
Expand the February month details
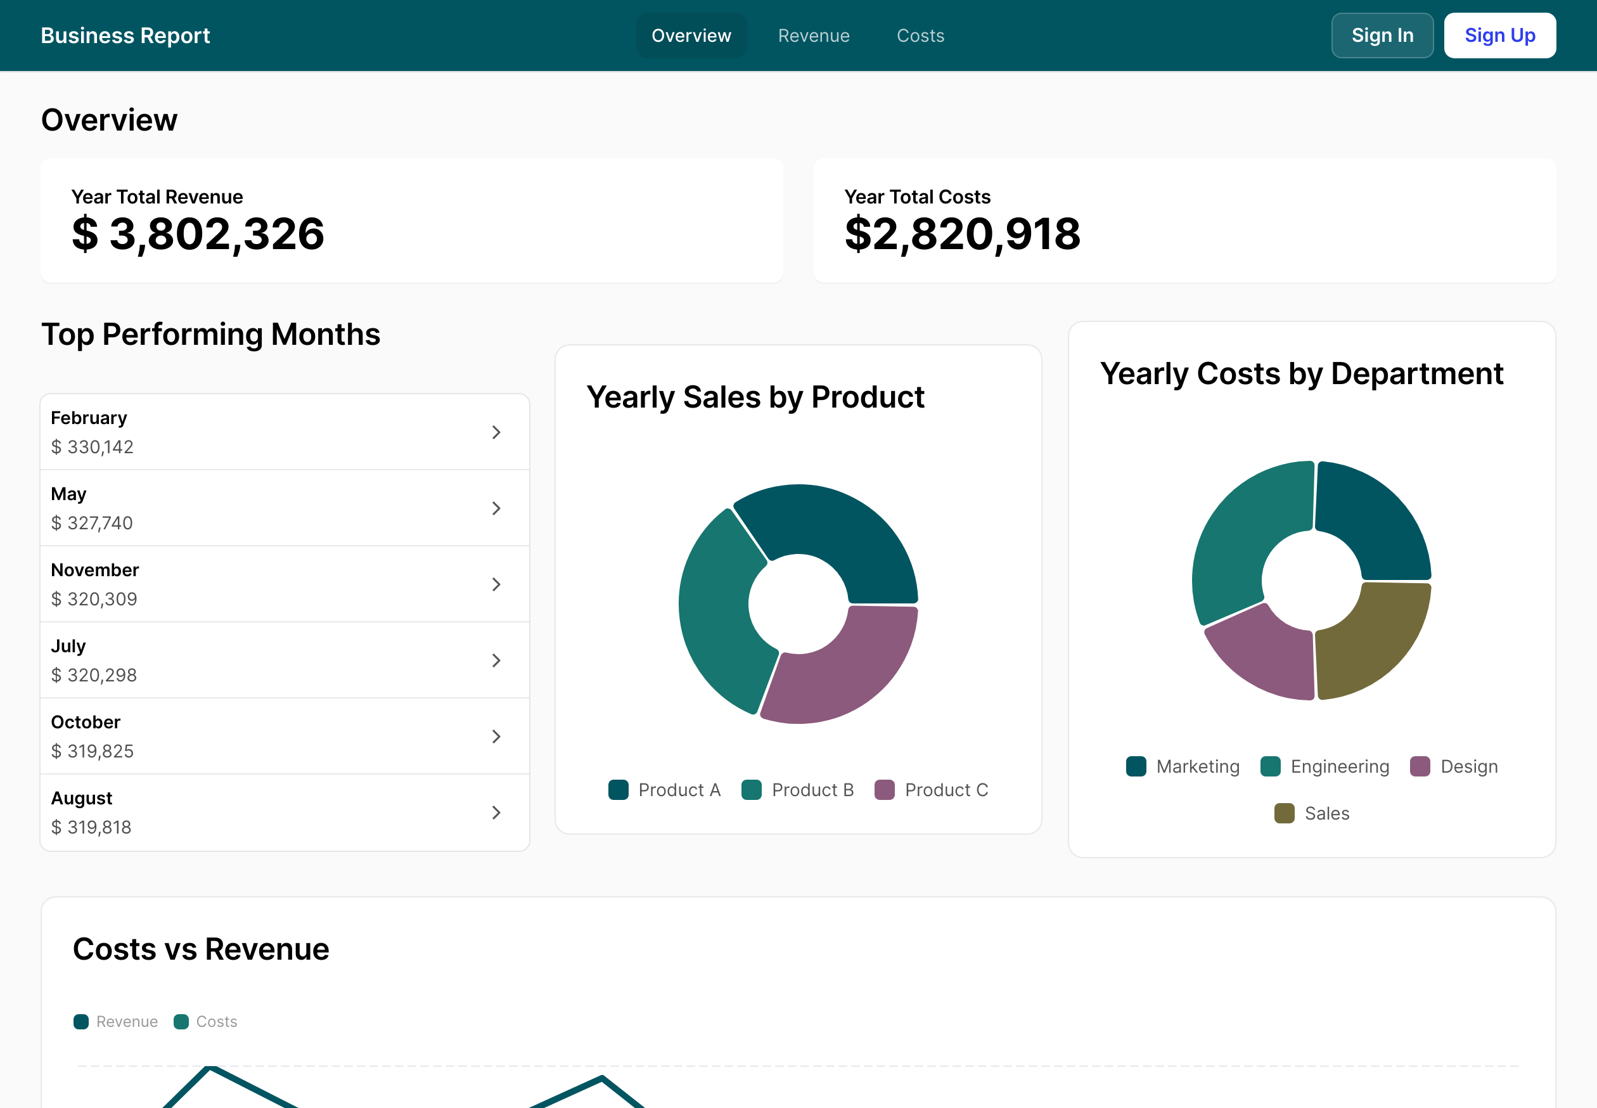[x=497, y=432]
